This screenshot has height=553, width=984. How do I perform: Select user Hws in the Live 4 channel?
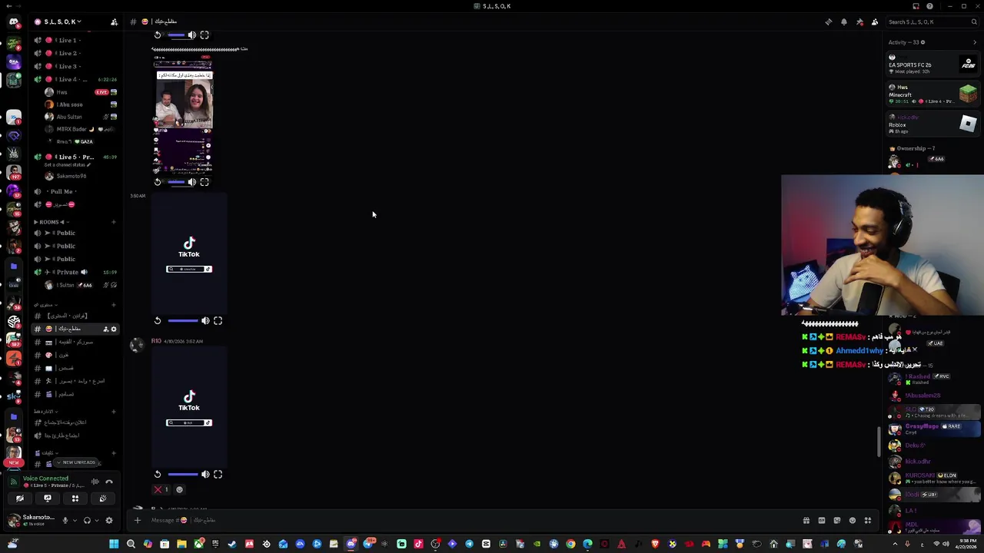(x=77, y=92)
